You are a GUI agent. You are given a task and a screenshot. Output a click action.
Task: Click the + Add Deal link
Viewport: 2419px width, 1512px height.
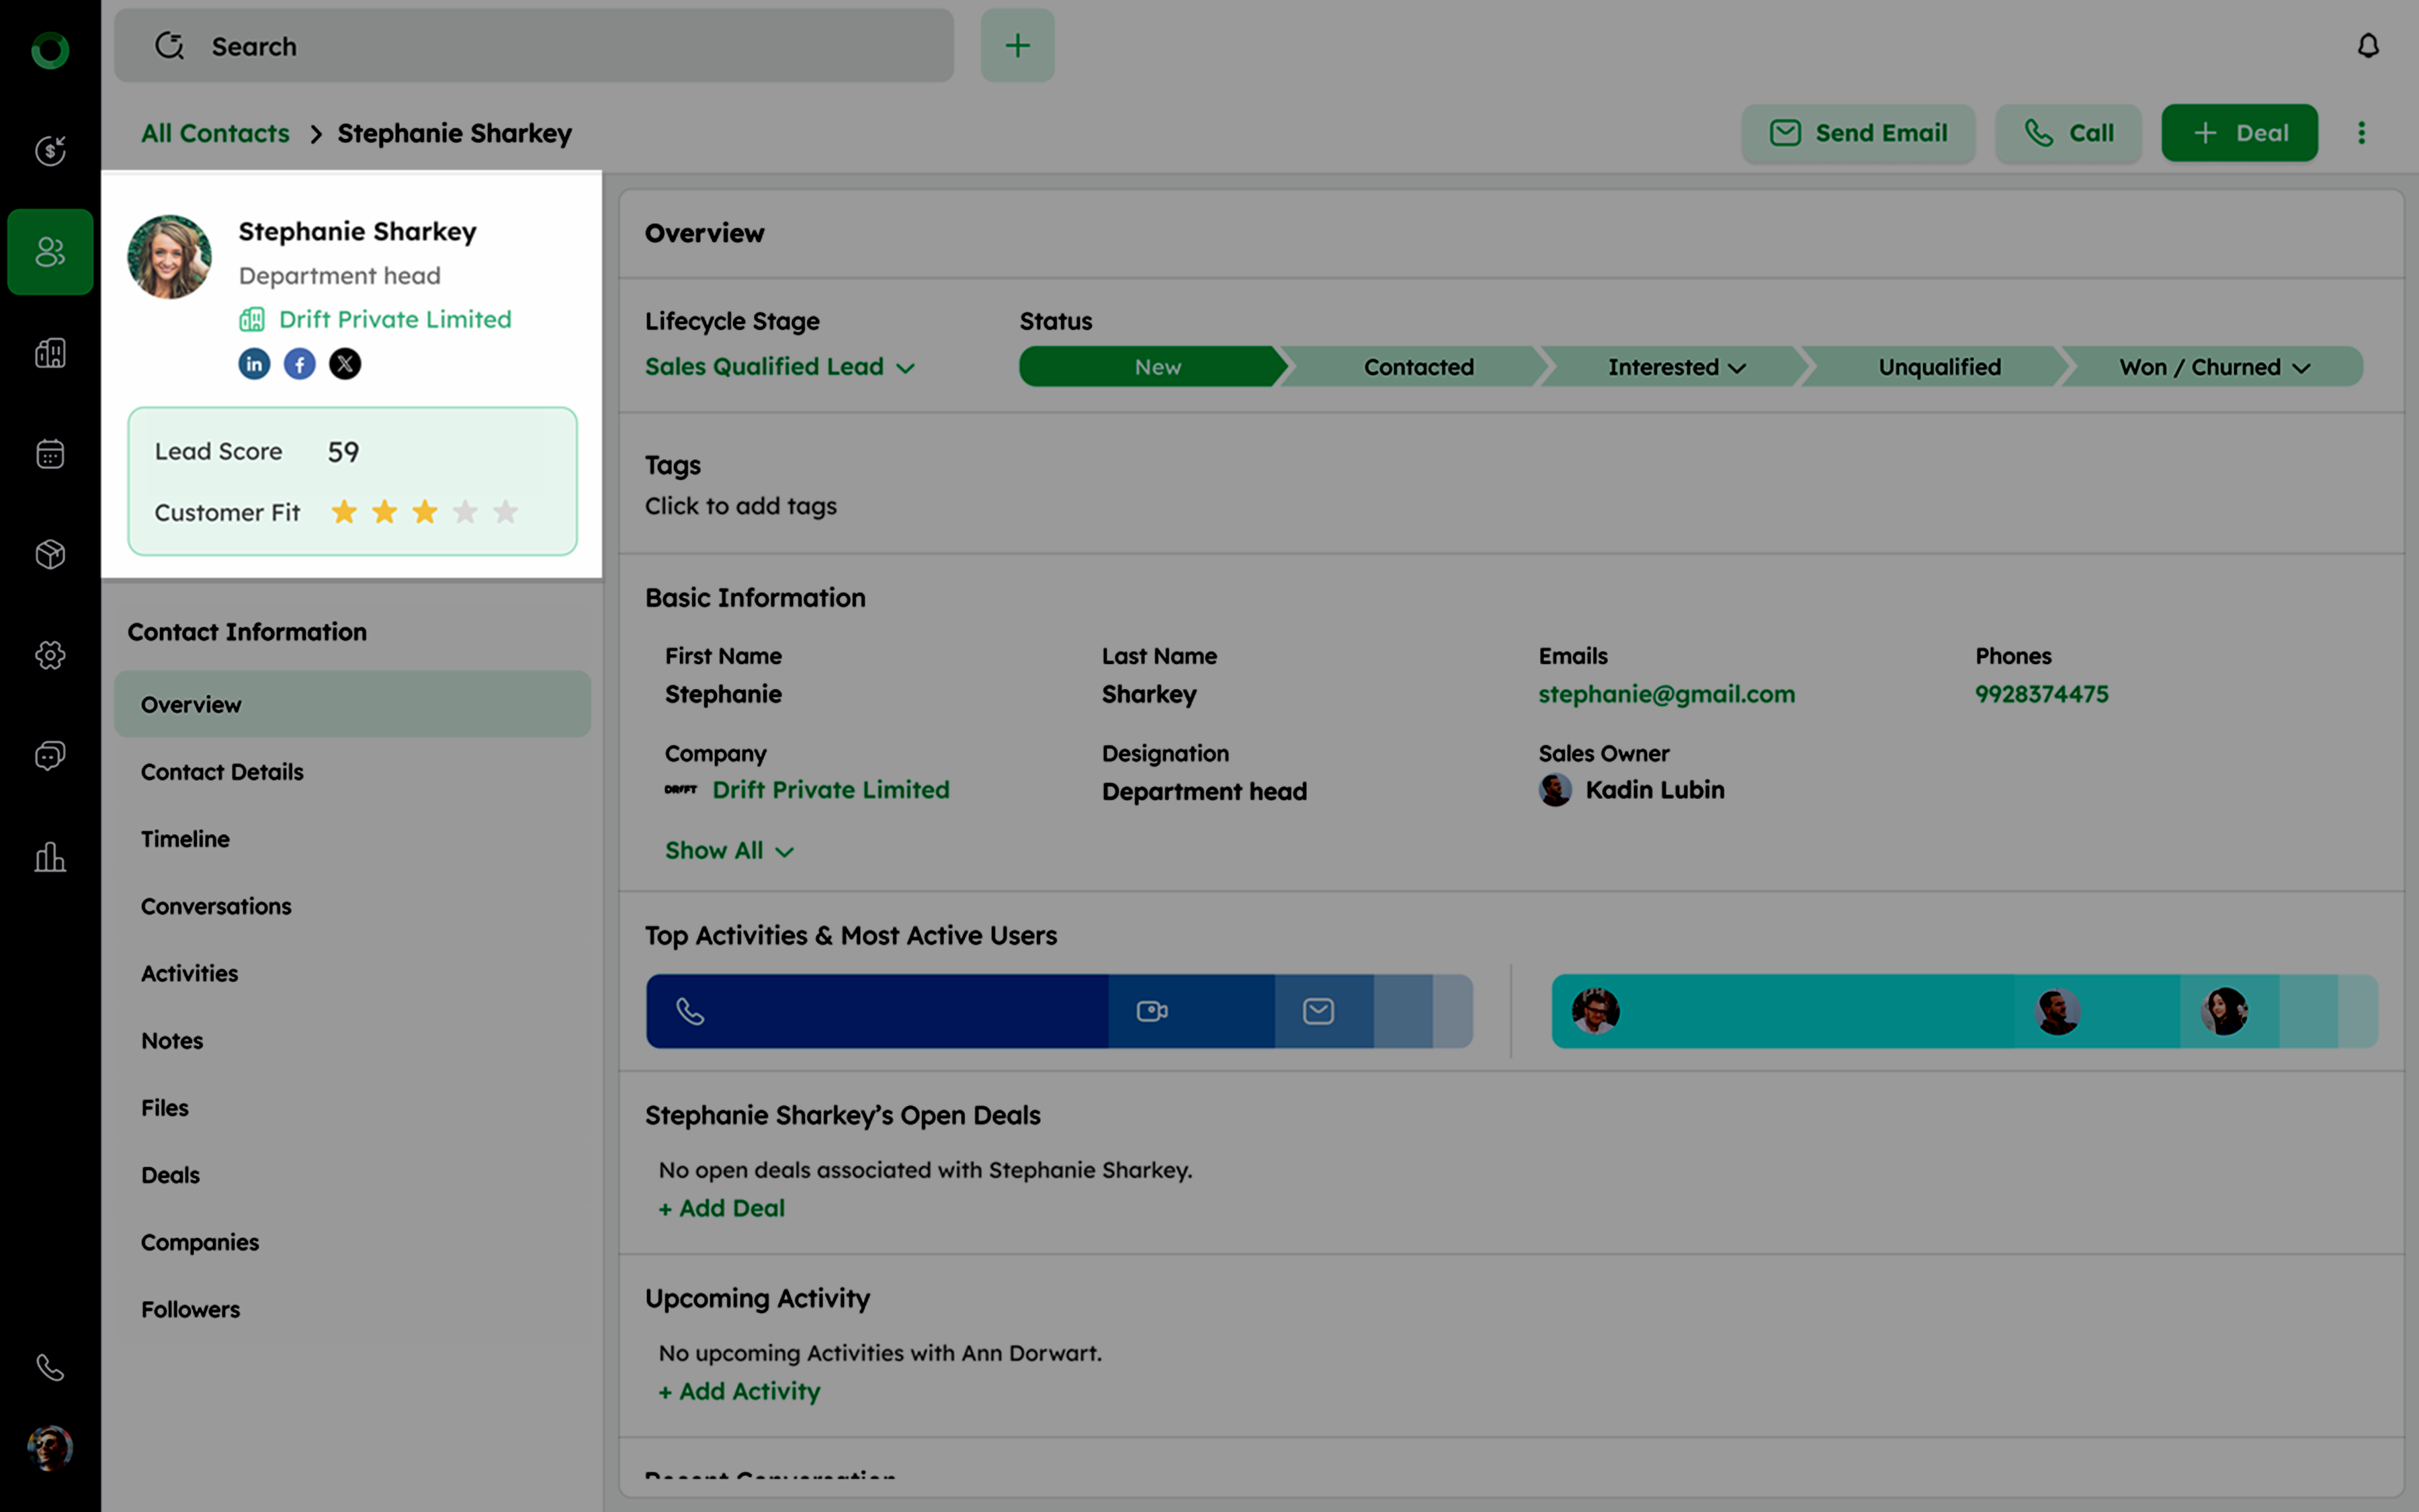click(722, 1208)
